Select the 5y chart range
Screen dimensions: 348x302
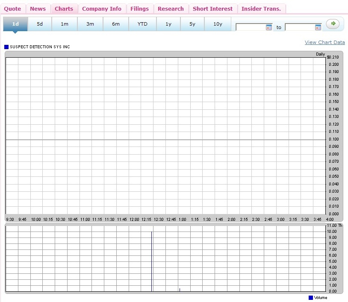[192, 24]
